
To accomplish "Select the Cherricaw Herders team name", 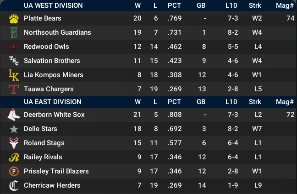I will (x=52, y=186).
